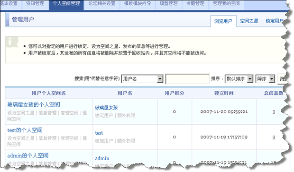Click 信息管理 for test space
Viewport: 294px width, 172px height.
47,138
